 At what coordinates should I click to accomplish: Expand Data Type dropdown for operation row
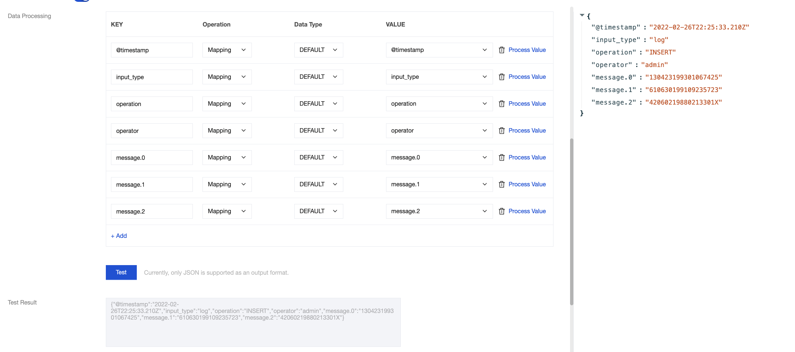point(318,104)
